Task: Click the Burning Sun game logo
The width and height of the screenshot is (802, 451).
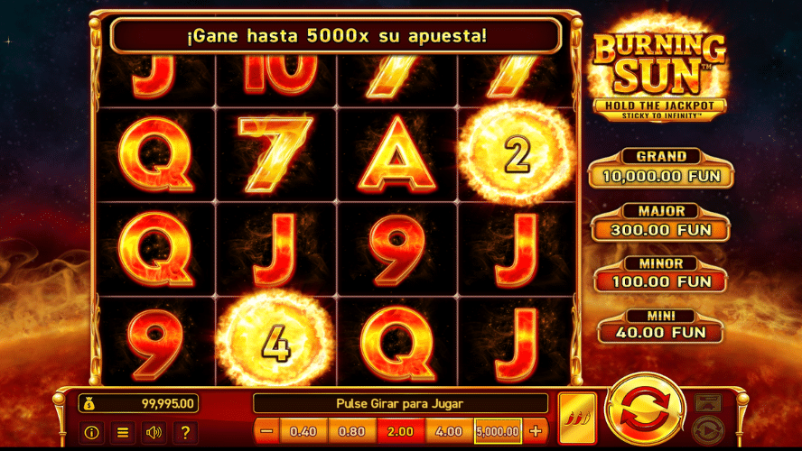Action: pyautogui.click(x=658, y=69)
